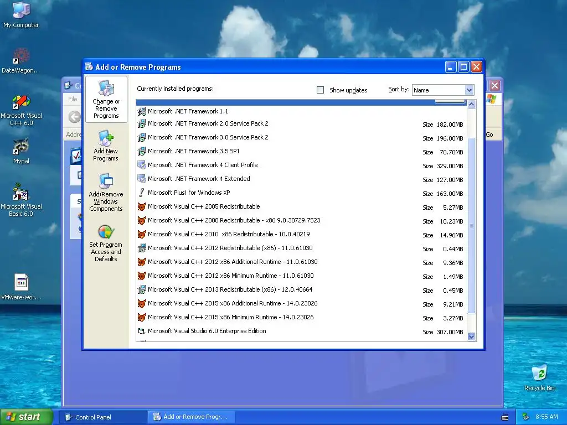Screen dimensions: 567x425
Task: Click icon of Visual C++ 2012 Redistributable (x86)
Action: [x=142, y=248]
